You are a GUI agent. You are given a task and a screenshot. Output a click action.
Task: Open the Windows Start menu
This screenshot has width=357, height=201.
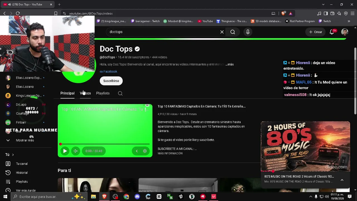coord(5,197)
